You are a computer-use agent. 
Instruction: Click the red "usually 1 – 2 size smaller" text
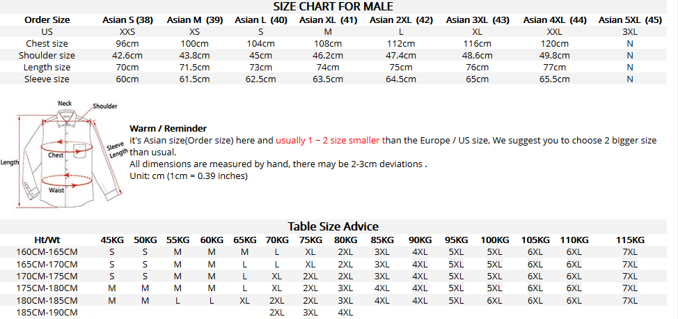(x=328, y=141)
